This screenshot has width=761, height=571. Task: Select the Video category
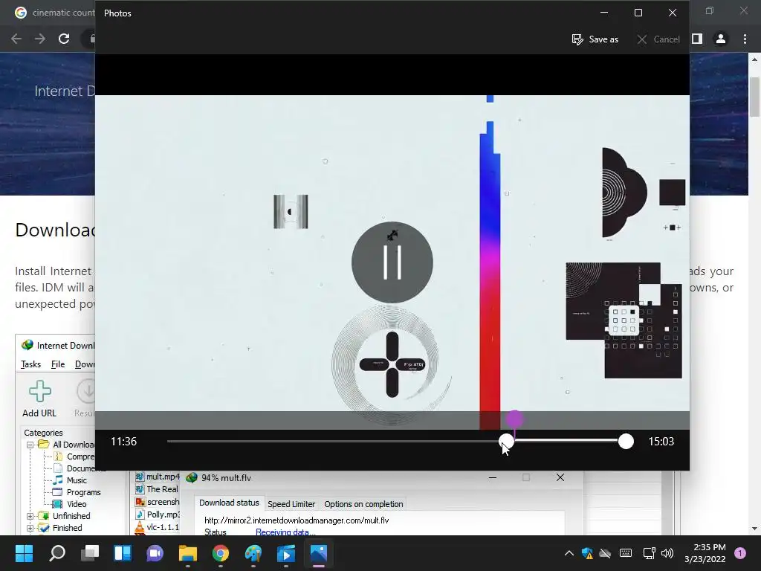[x=77, y=504]
